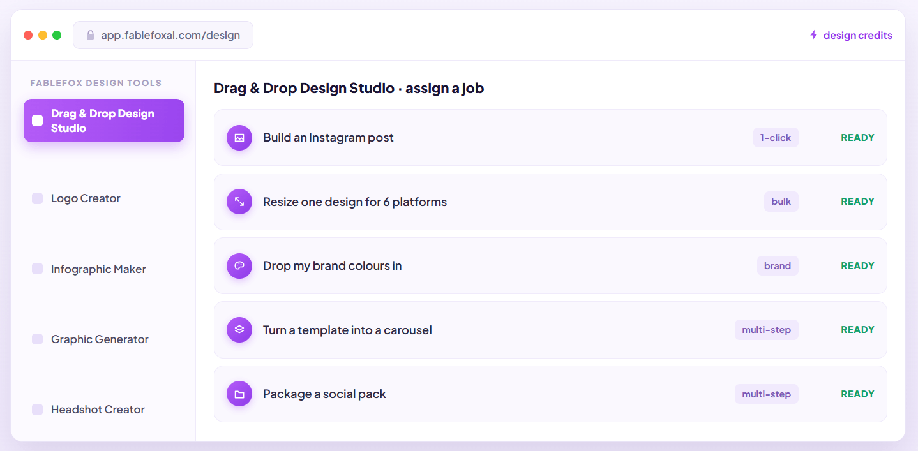Click the square icon beside Headshot Creator

pyautogui.click(x=38, y=410)
